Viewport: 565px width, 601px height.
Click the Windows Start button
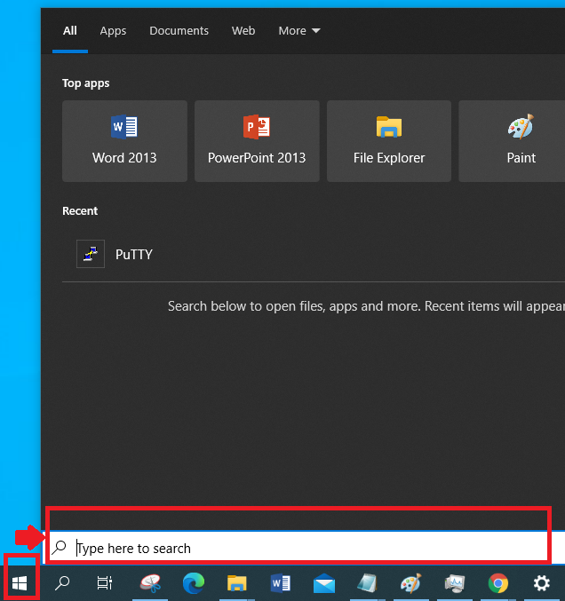[20, 583]
